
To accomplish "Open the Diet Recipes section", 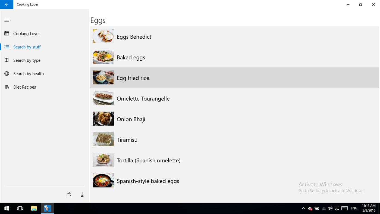I will 24,87.
